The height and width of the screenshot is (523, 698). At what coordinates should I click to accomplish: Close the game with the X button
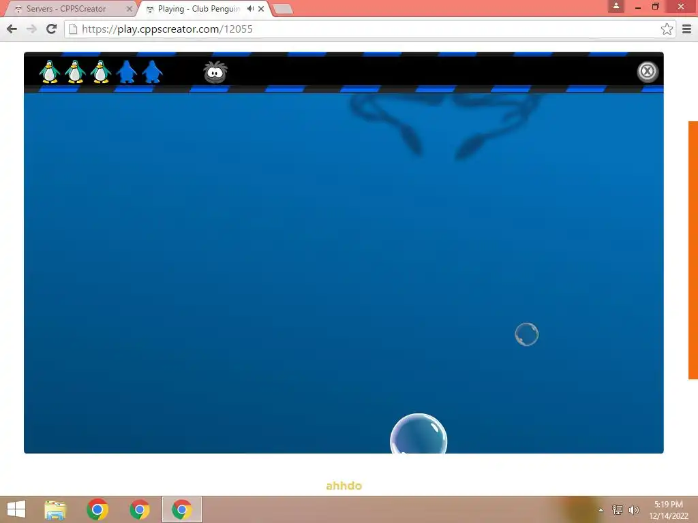tap(647, 71)
